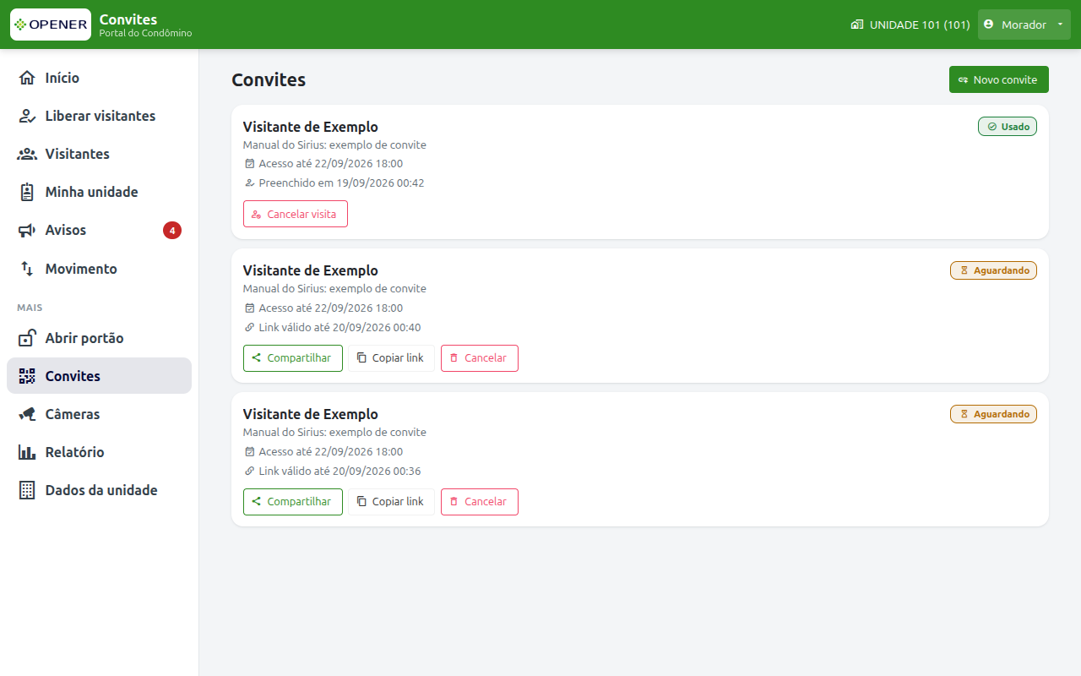Click the 'Convites' page heading
Screen dimensions: 1081x676
point(269,79)
